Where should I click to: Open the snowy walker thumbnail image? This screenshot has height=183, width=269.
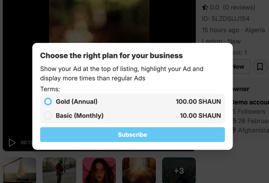pyautogui.click(x=59, y=170)
